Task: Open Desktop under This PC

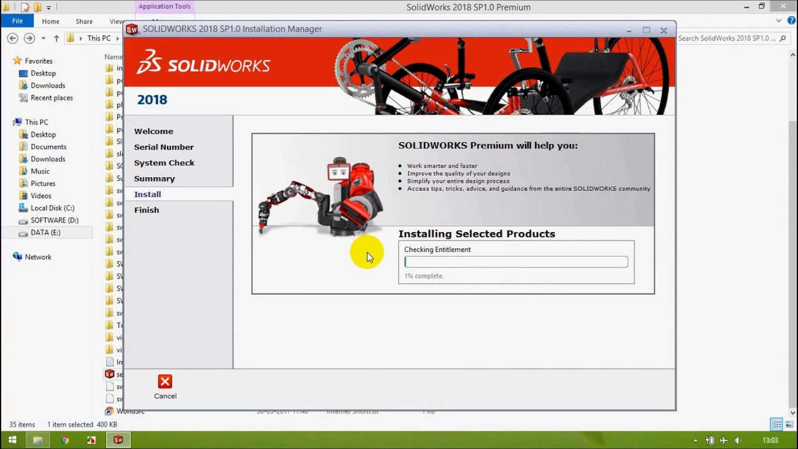Action: tap(43, 135)
